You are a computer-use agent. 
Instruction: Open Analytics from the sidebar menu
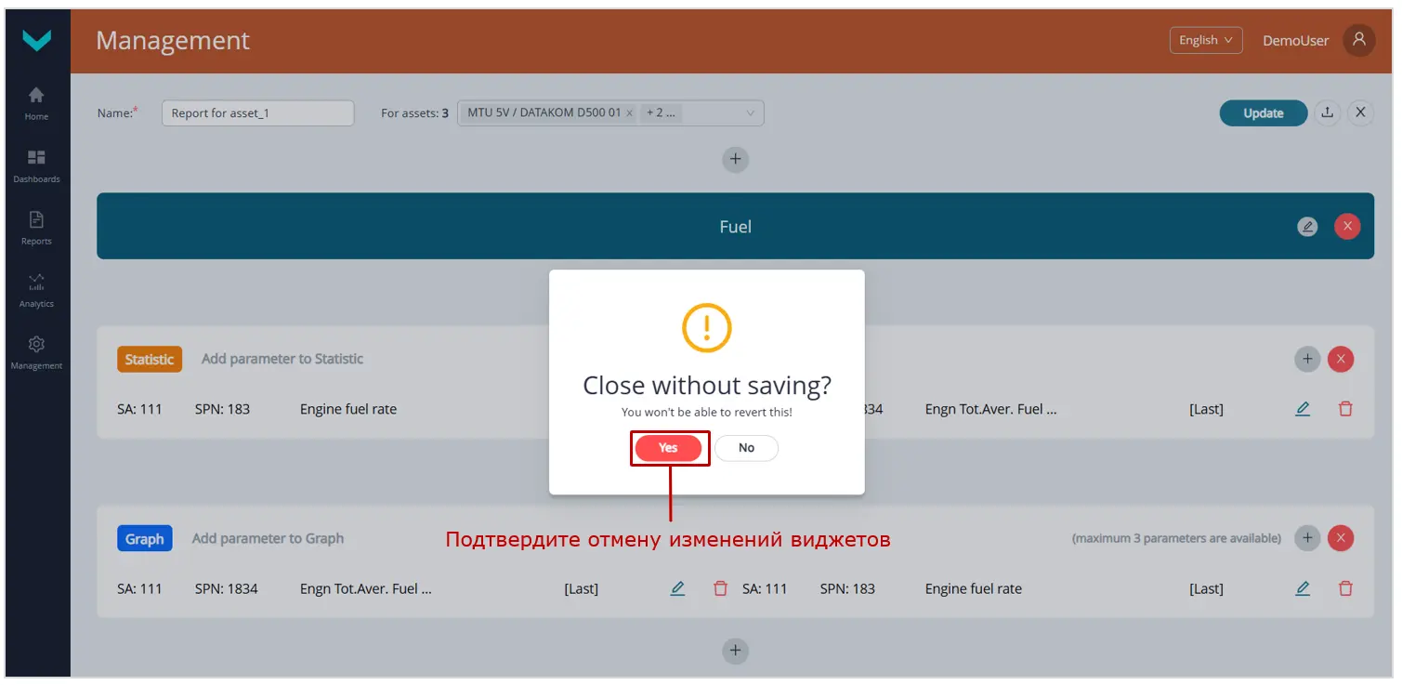click(36, 287)
